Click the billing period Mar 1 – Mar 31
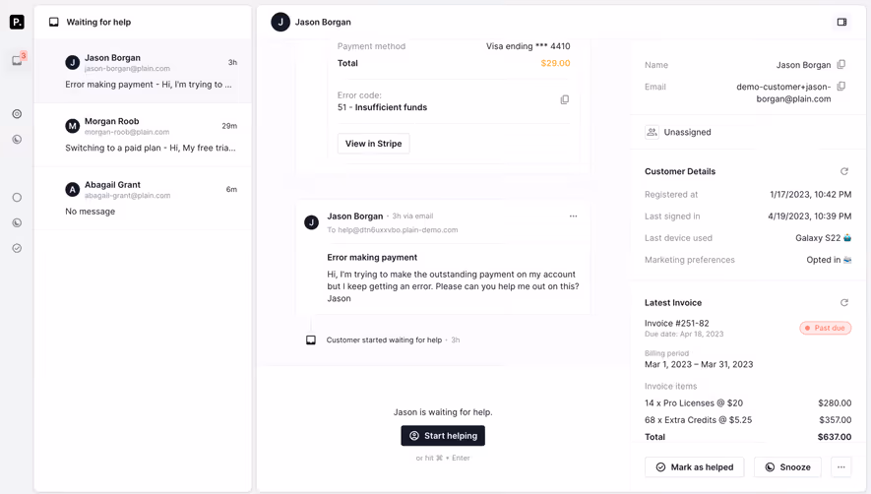Viewport: 871px width, 494px height. 699,364
